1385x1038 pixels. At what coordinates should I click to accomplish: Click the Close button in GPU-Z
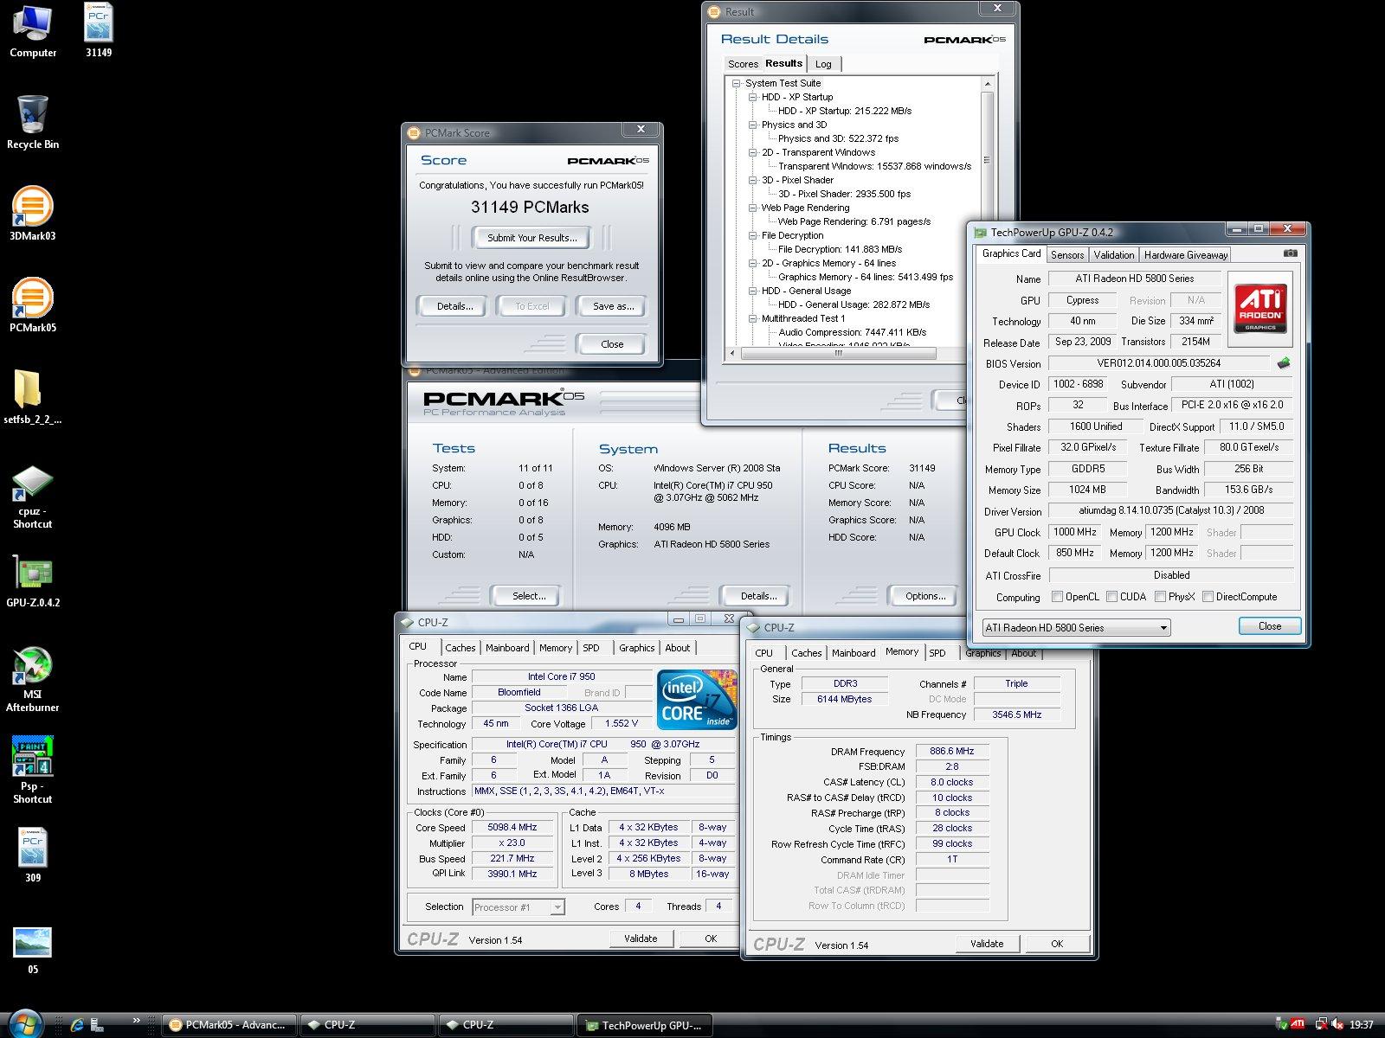point(1270,626)
